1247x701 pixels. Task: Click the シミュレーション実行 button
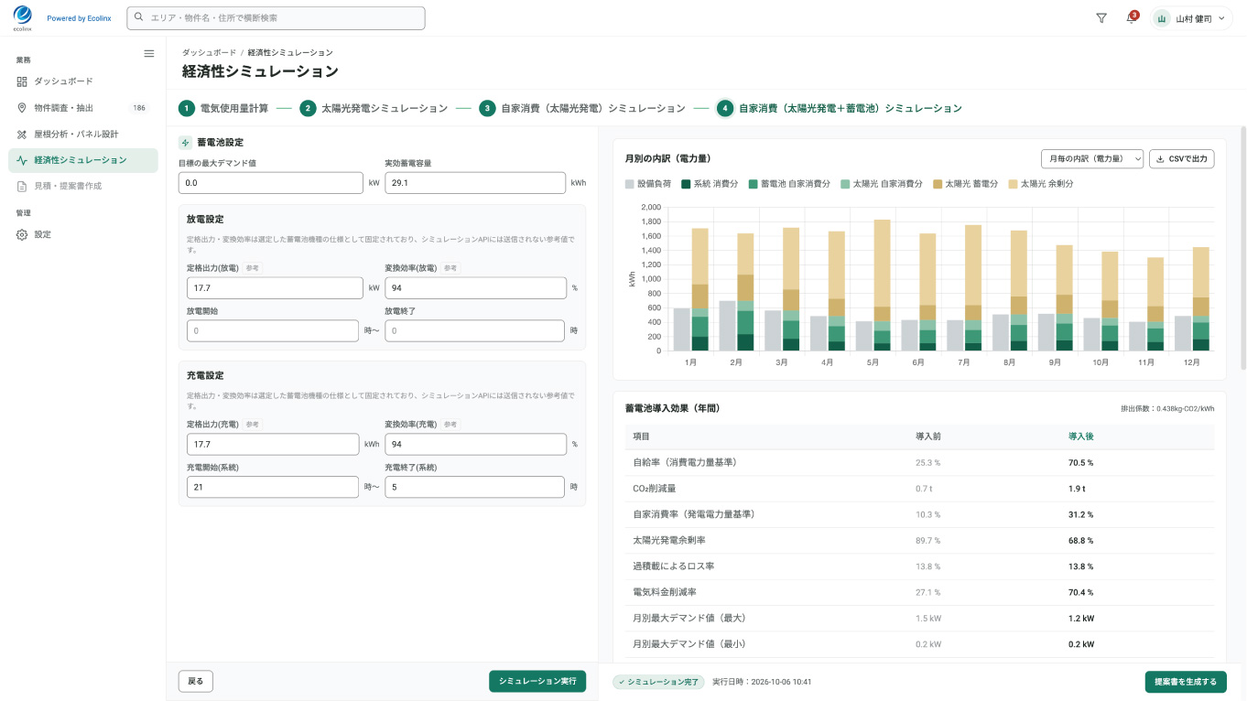tap(537, 682)
